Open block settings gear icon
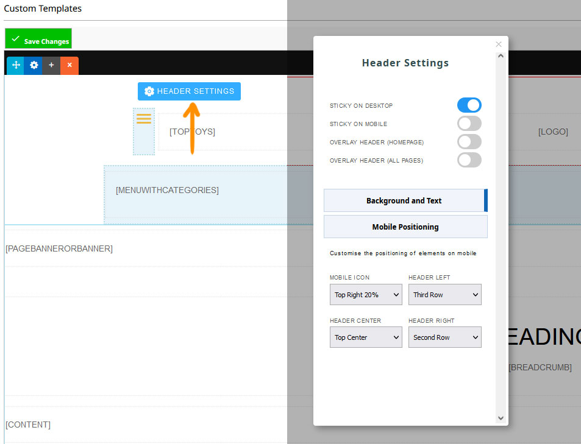The height and width of the screenshot is (444, 581). (x=34, y=65)
